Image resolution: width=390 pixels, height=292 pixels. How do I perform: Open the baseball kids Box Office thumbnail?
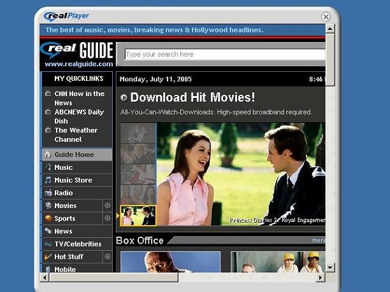click(278, 262)
